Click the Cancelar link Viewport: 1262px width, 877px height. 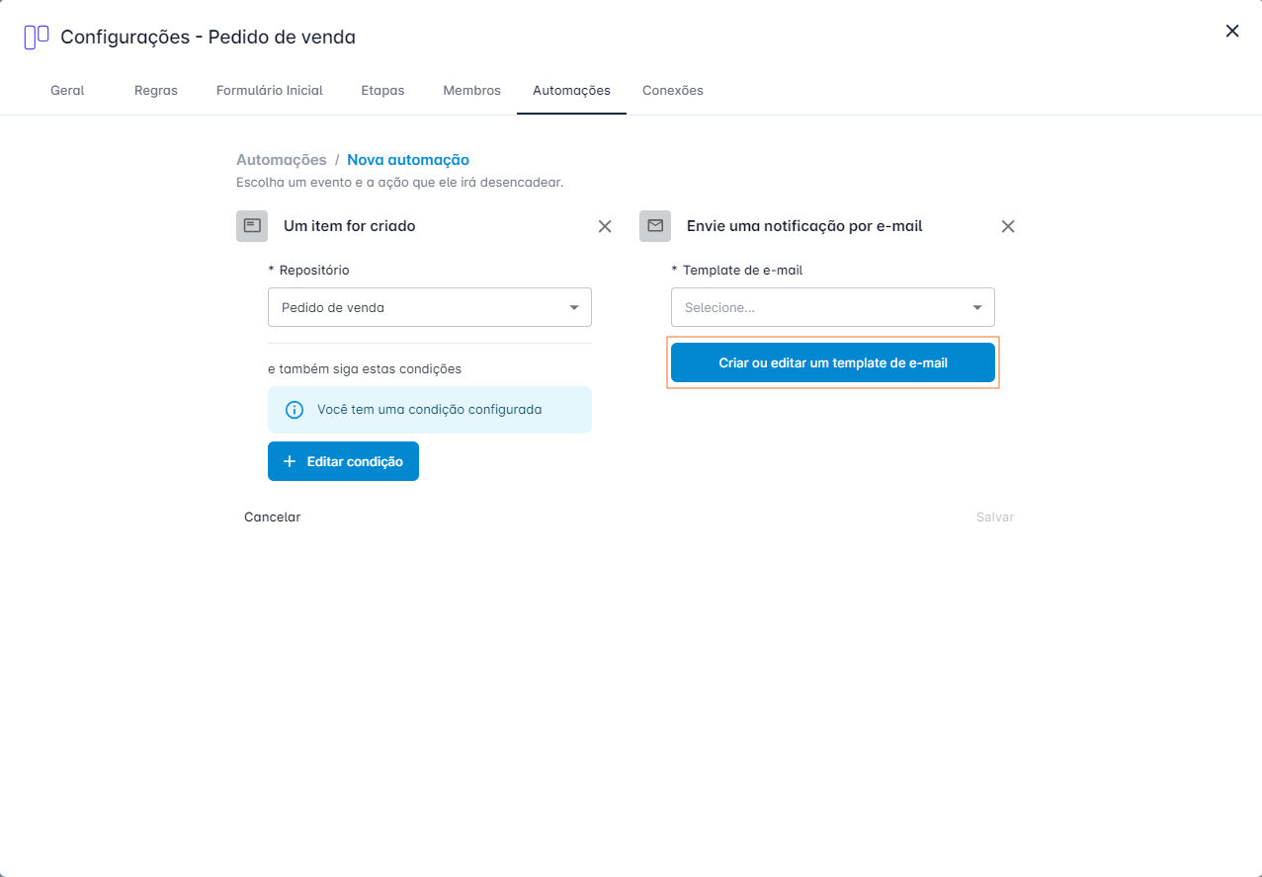pyautogui.click(x=273, y=517)
